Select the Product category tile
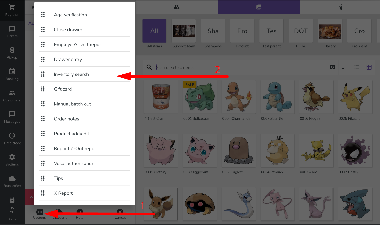This screenshot has height=225, width=380. (x=242, y=34)
